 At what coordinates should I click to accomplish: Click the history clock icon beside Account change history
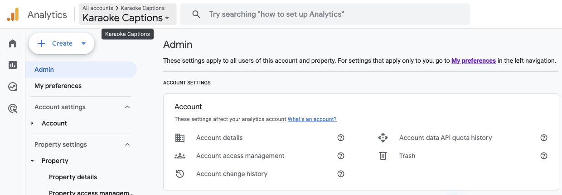[180, 174]
